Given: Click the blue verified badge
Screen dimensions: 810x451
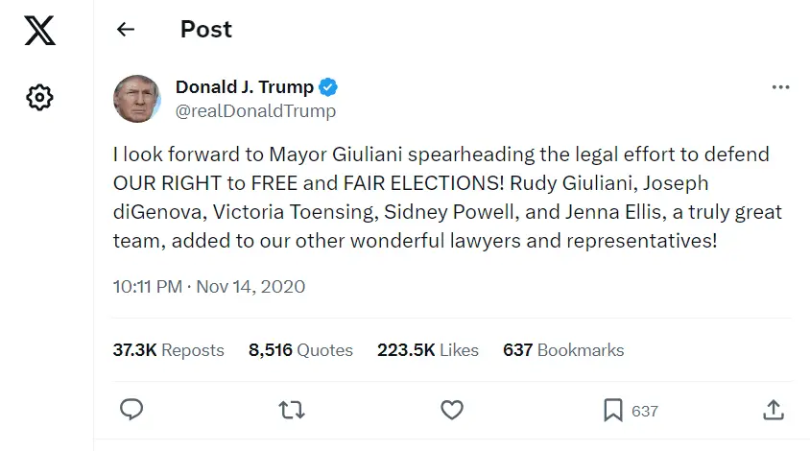Looking at the screenshot, I should pyautogui.click(x=328, y=87).
